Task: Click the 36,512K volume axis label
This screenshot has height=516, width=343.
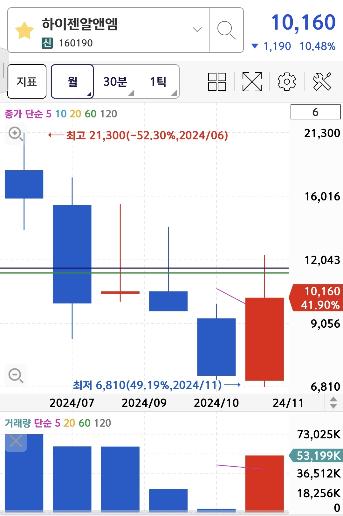Action: pyautogui.click(x=319, y=473)
